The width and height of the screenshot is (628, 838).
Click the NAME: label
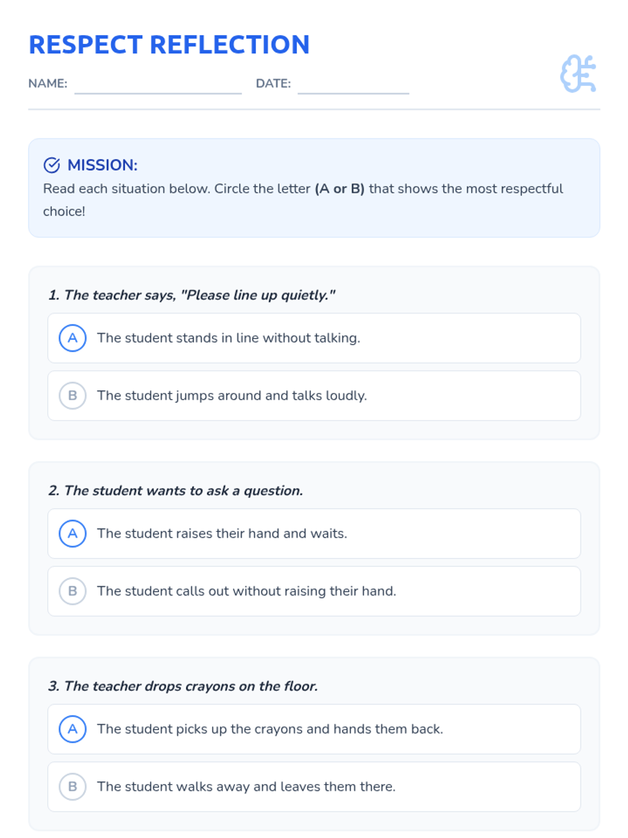tap(48, 83)
